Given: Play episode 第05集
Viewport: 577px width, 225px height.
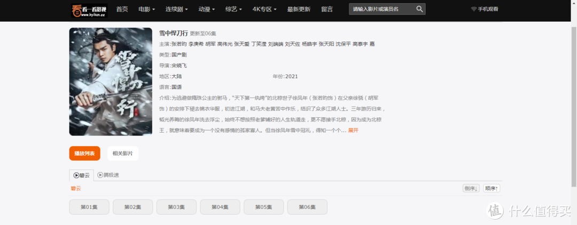Looking at the screenshot, I should [x=263, y=207].
